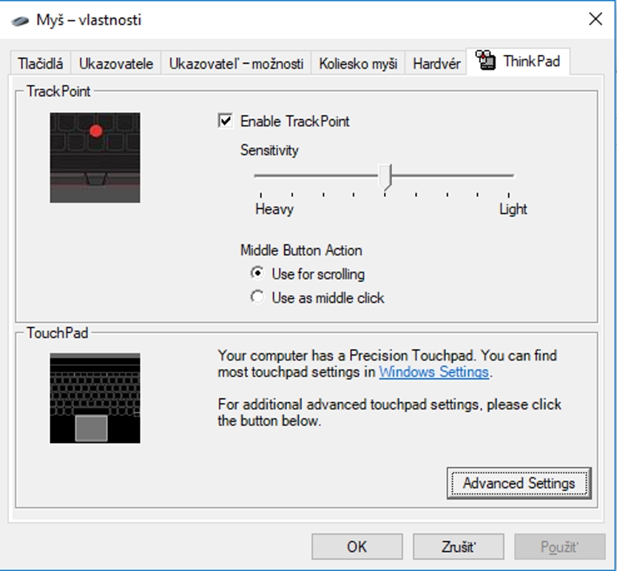Open the Hardvér tab
This screenshot has height=571, width=617.
(x=436, y=64)
